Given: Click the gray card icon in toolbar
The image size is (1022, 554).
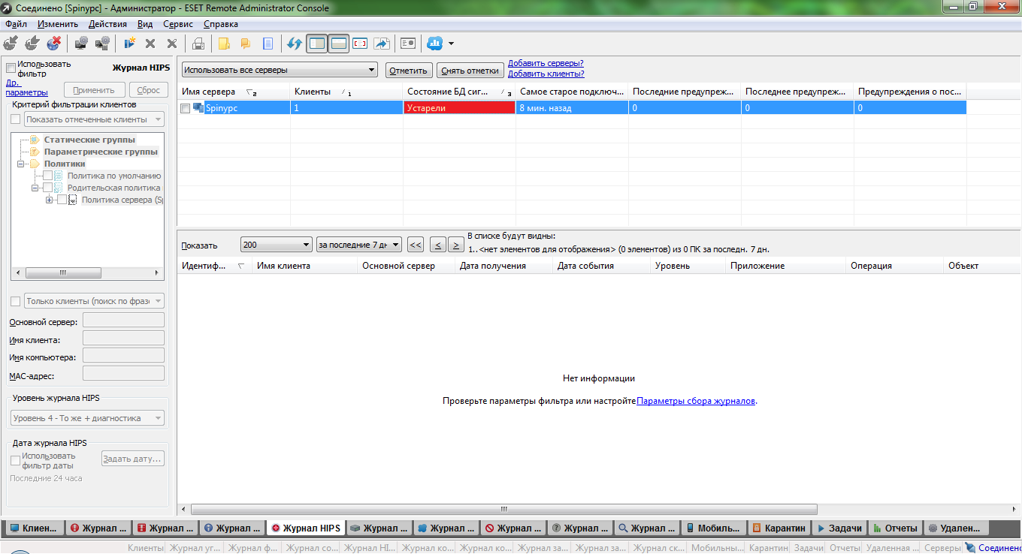Looking at the screenshot, I should coord(408,44).
